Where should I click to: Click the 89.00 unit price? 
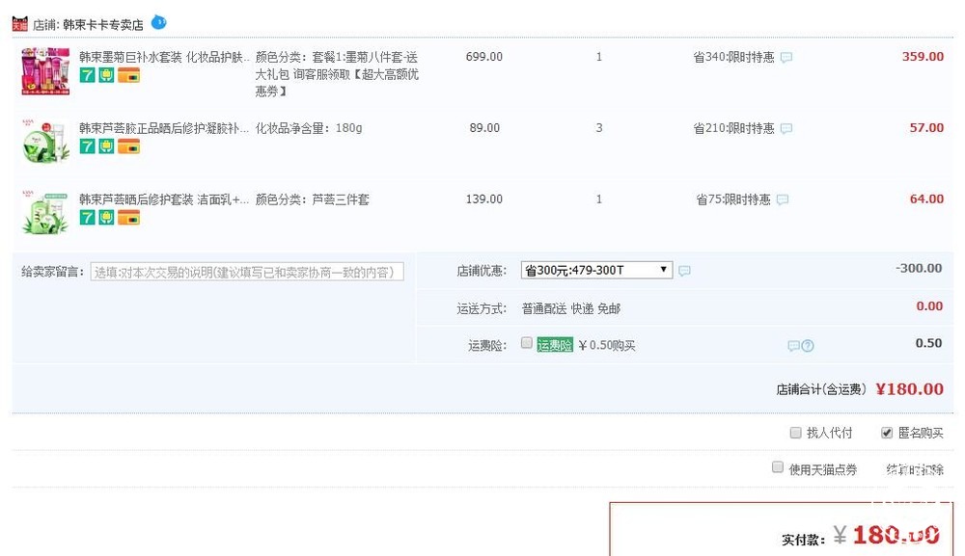pos(484,128)
